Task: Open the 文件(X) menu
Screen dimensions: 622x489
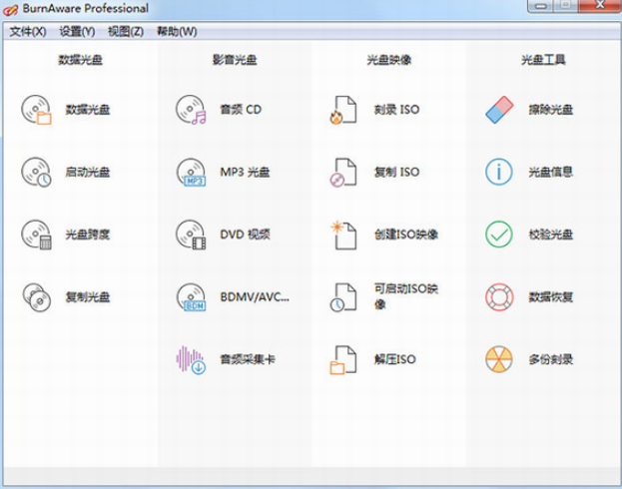Action: pyautogui.click(x=28, y=31)
